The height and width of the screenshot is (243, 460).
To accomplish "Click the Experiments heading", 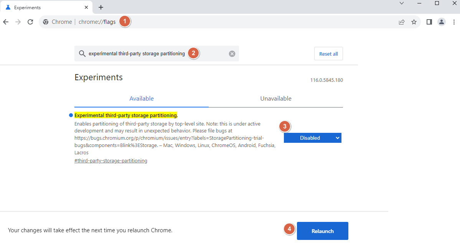I will [99, 78].
